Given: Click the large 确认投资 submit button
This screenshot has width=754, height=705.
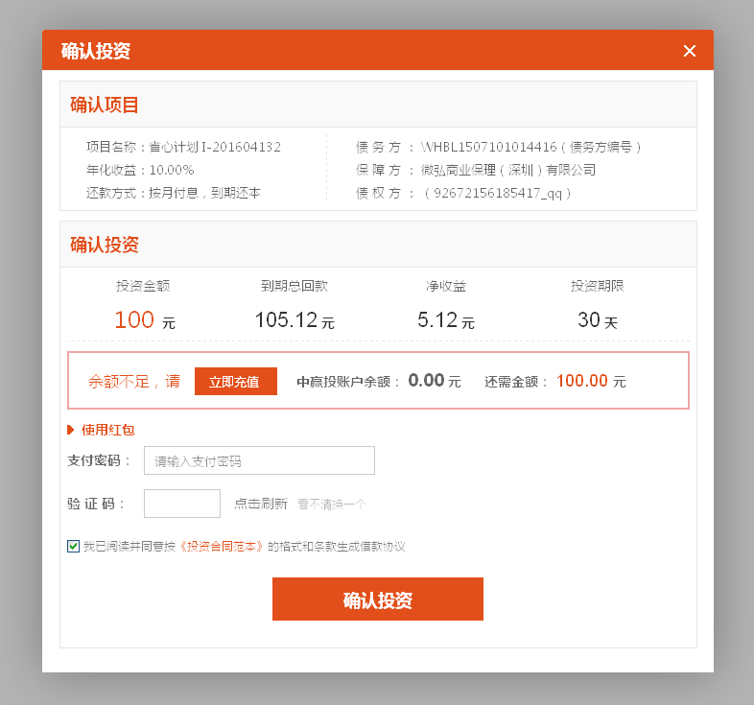Looking at the screenshot, I should click(x=378, y=599).
